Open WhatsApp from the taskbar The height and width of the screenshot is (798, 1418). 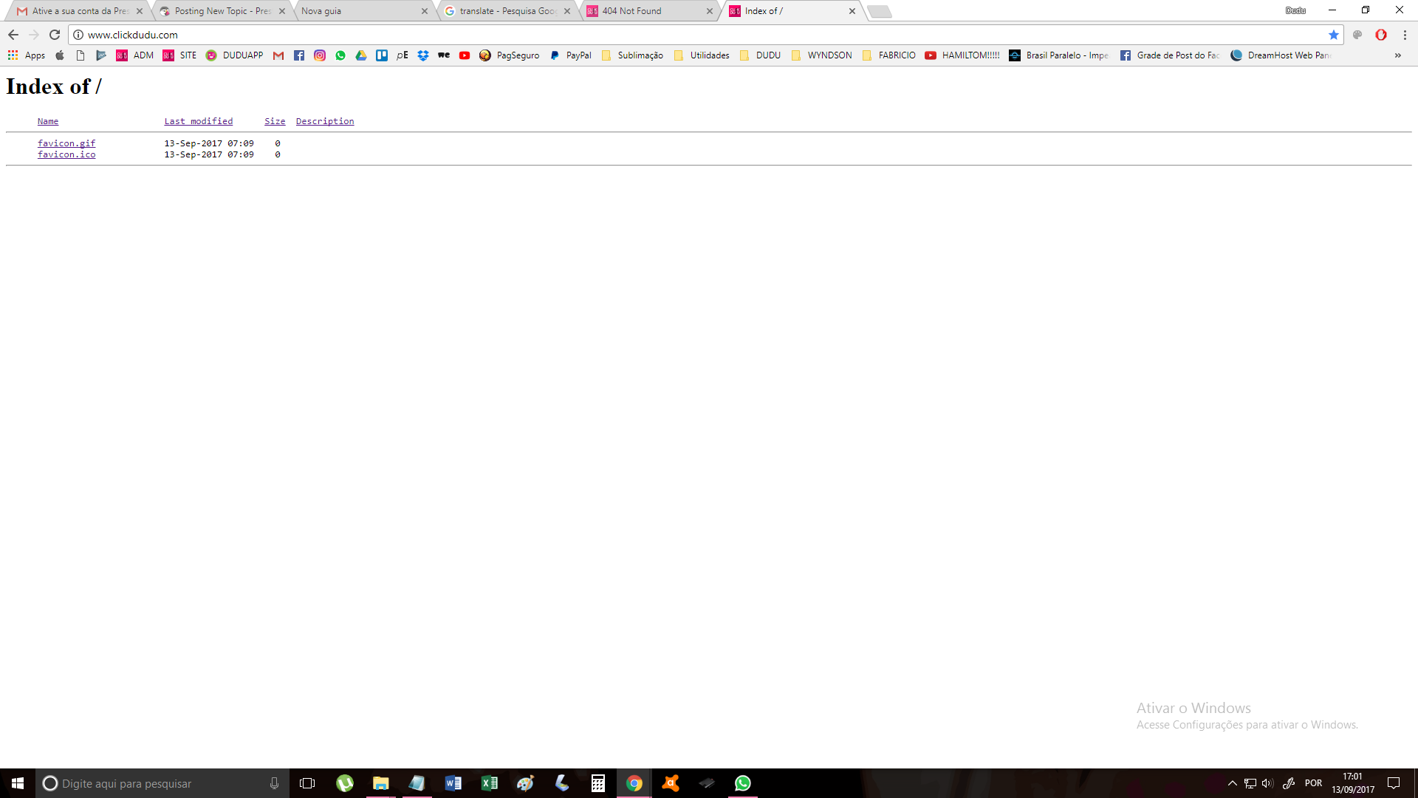coord(742,783)
